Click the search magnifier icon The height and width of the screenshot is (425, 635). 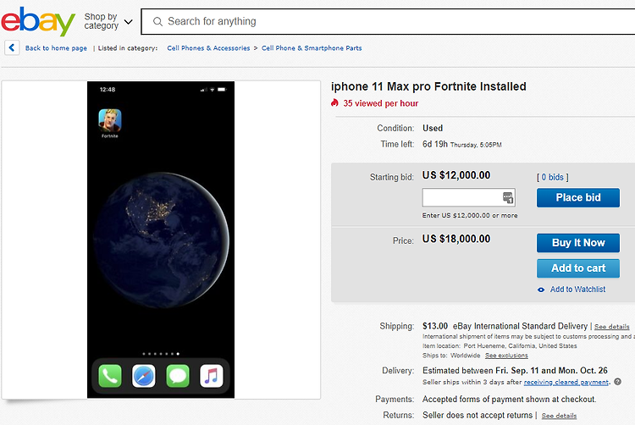click(157, 21)
